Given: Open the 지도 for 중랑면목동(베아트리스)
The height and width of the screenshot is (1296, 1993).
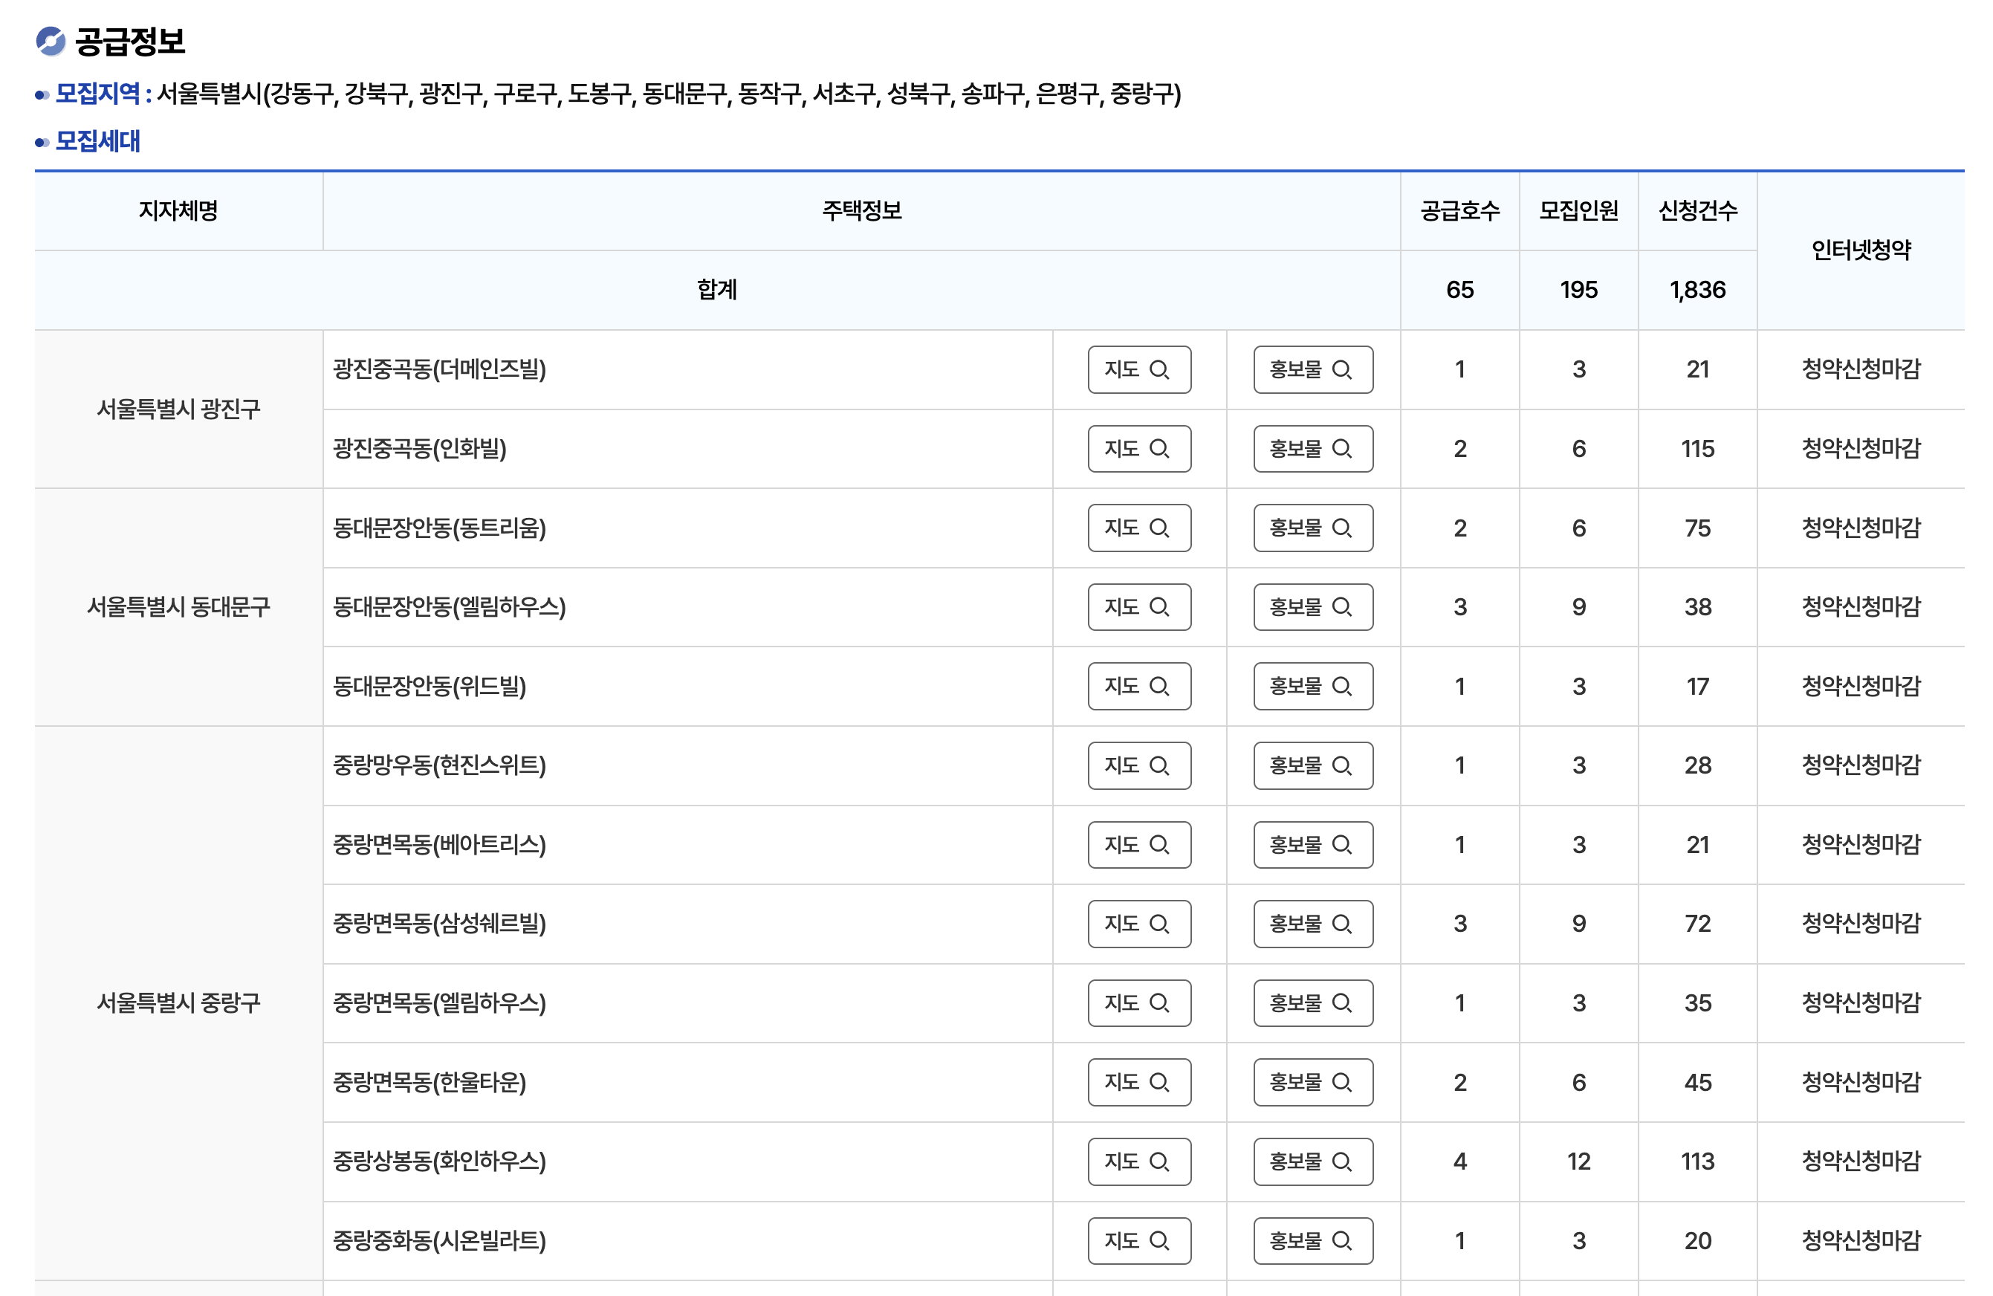Looking at the screenshot, I should (1139, 845).
